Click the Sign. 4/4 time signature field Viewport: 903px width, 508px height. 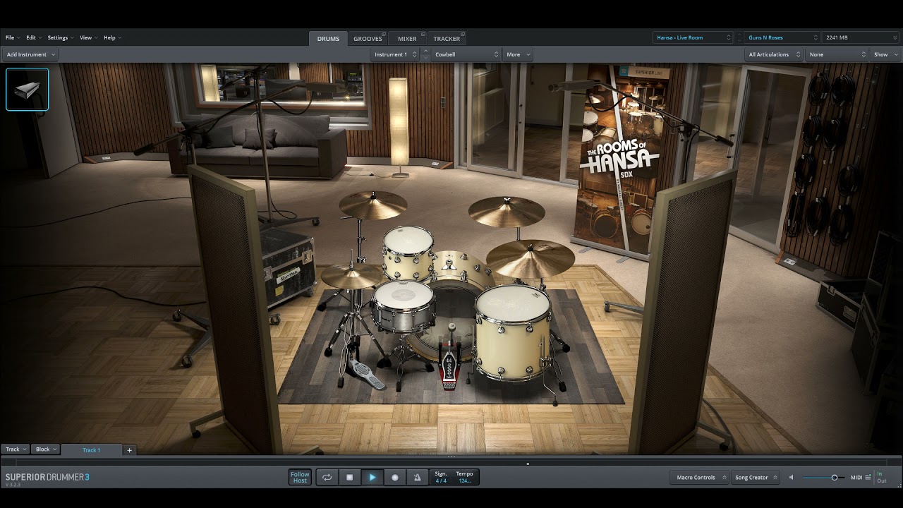click(441, 478)
